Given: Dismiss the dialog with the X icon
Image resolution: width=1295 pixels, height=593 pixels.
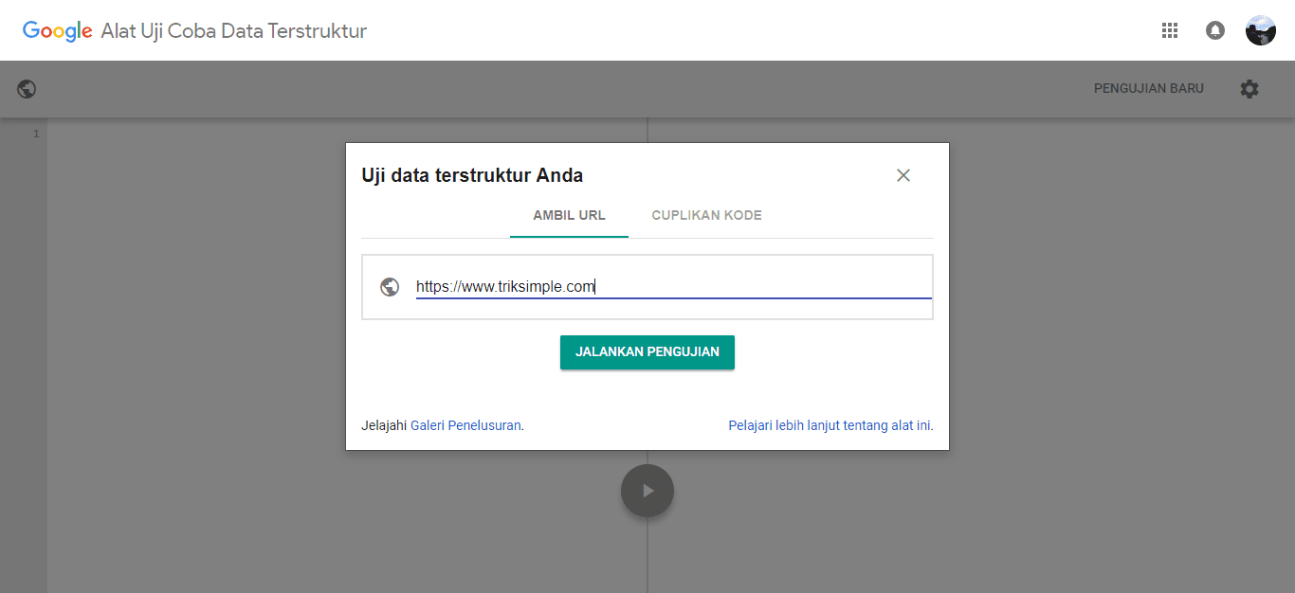Looking at the screenshot, I should coord(903,175).
